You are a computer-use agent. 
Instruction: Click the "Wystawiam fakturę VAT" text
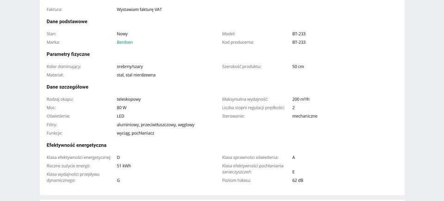tap(139, 9)
